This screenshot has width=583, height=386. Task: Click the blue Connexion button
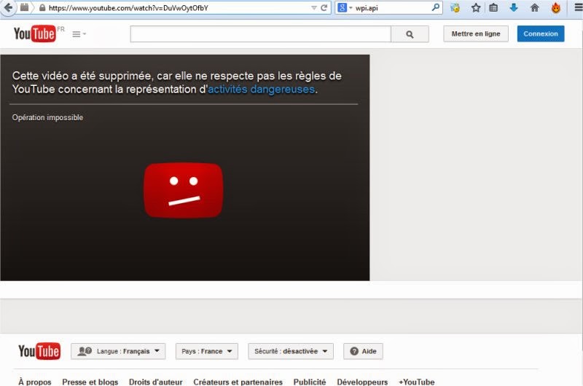point(541,34)
